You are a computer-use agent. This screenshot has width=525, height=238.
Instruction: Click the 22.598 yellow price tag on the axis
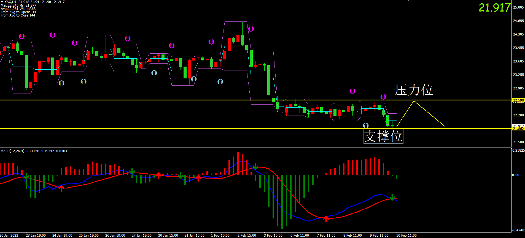point(518,100)
